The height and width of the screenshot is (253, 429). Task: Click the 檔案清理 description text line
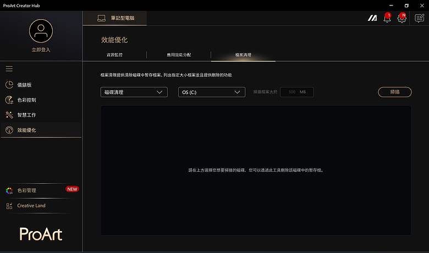pyautogui.click(x=166, y=75)
